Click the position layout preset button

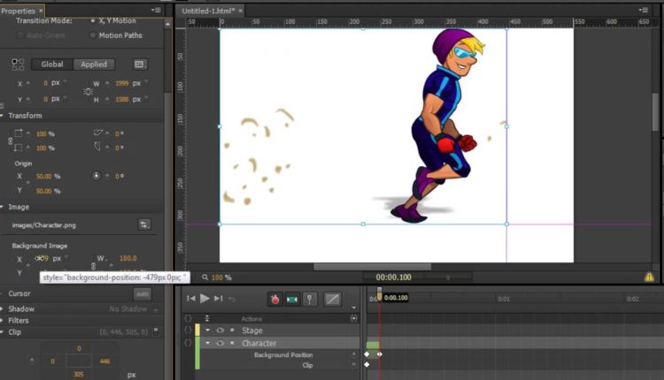[x=140, y=65]
